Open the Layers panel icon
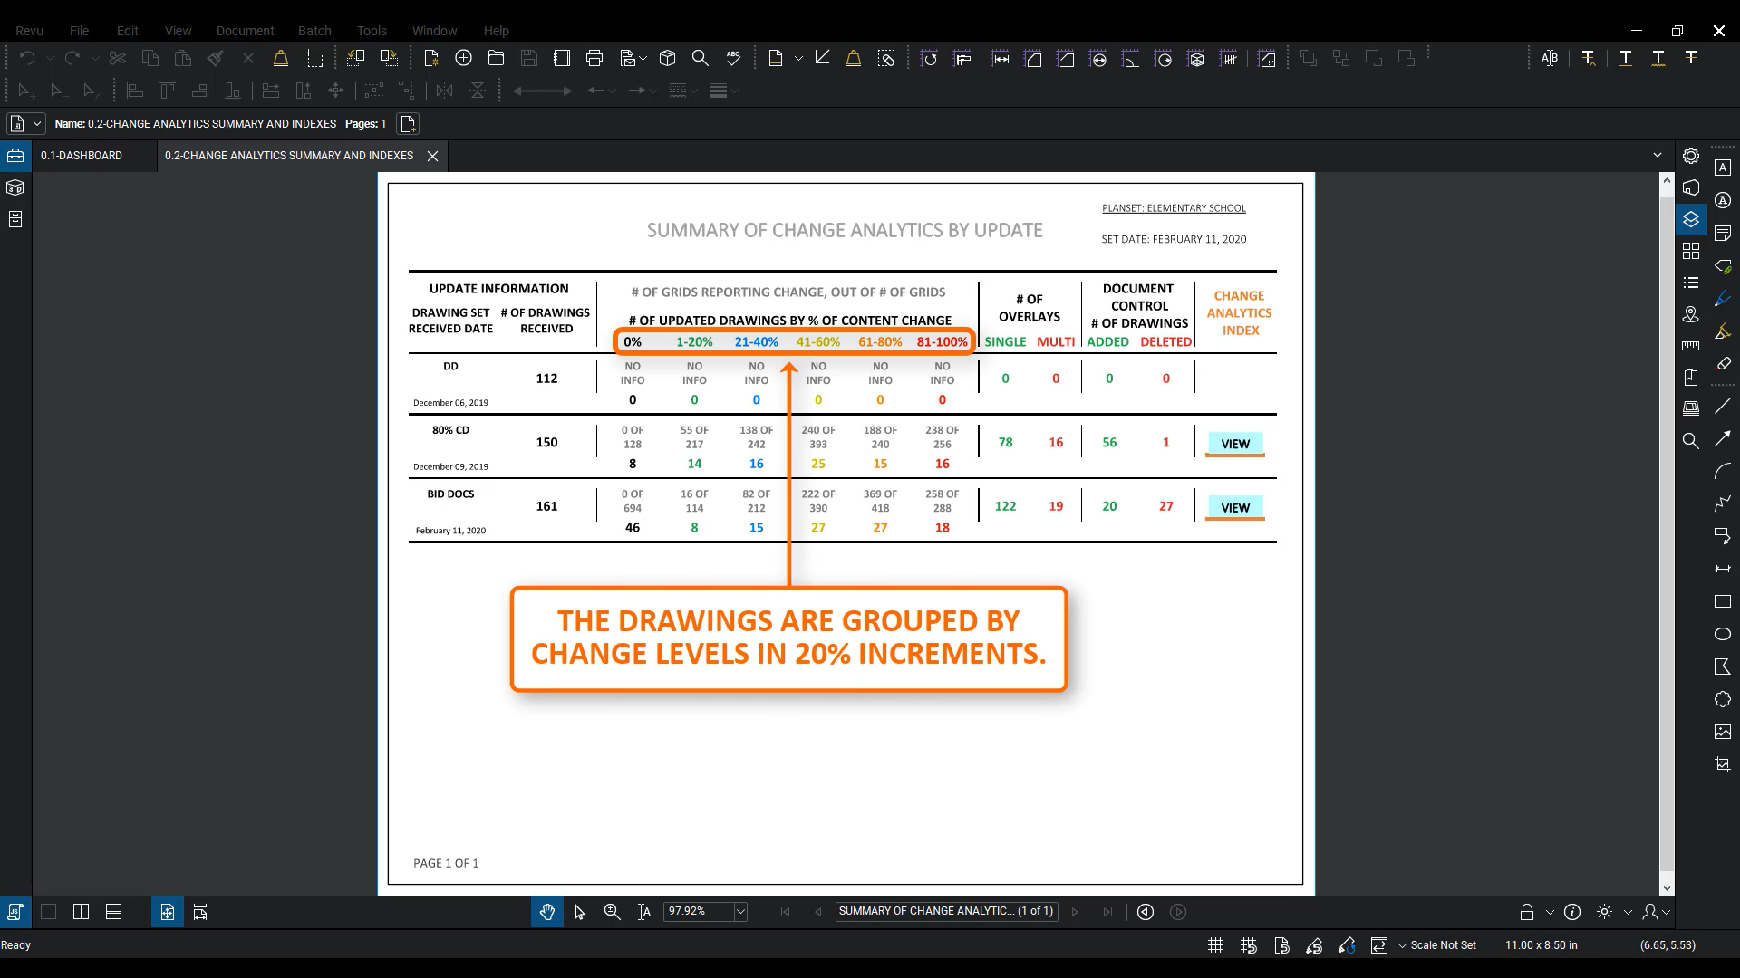Image resolution: width=1740 pixels, height=978 pixels. [1691, 219]
